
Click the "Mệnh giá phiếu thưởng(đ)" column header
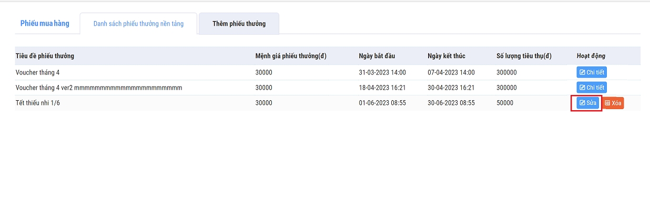coord(291,56)
